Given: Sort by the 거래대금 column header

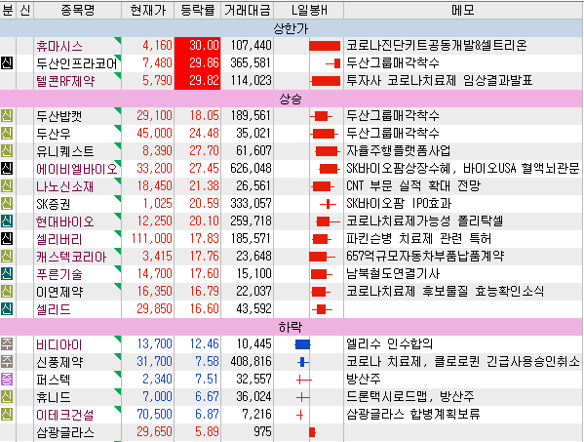Looking at the screenshot, I should [x=248, y=10].
